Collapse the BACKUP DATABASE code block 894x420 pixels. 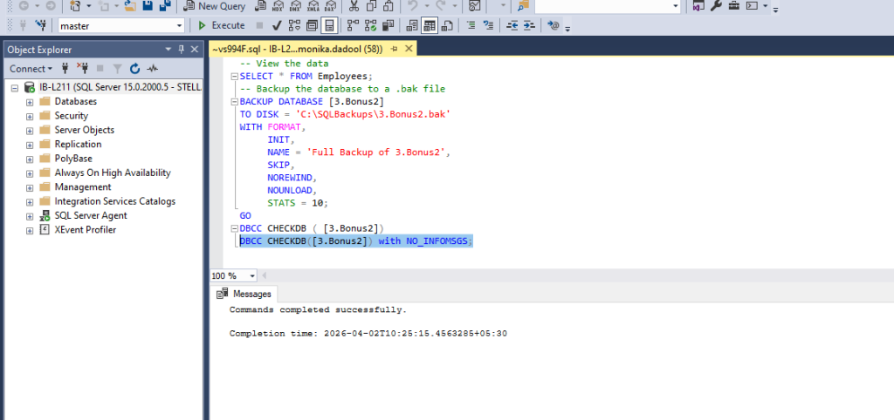pos(234,101)
